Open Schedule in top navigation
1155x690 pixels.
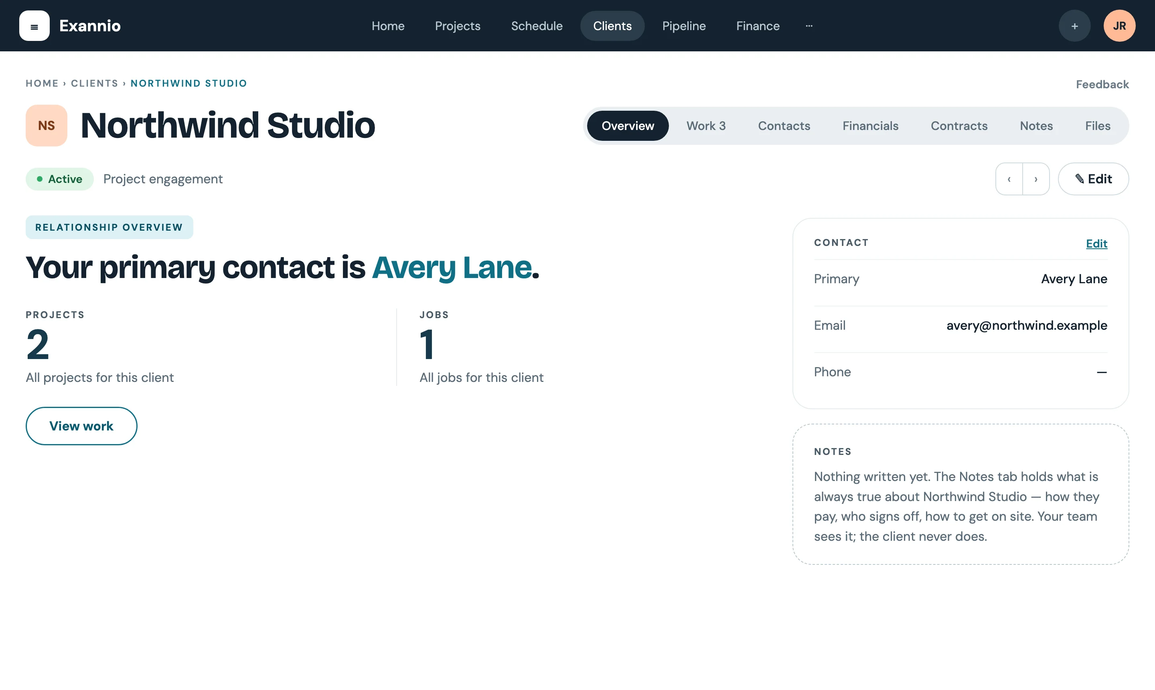tap(537, 26)
